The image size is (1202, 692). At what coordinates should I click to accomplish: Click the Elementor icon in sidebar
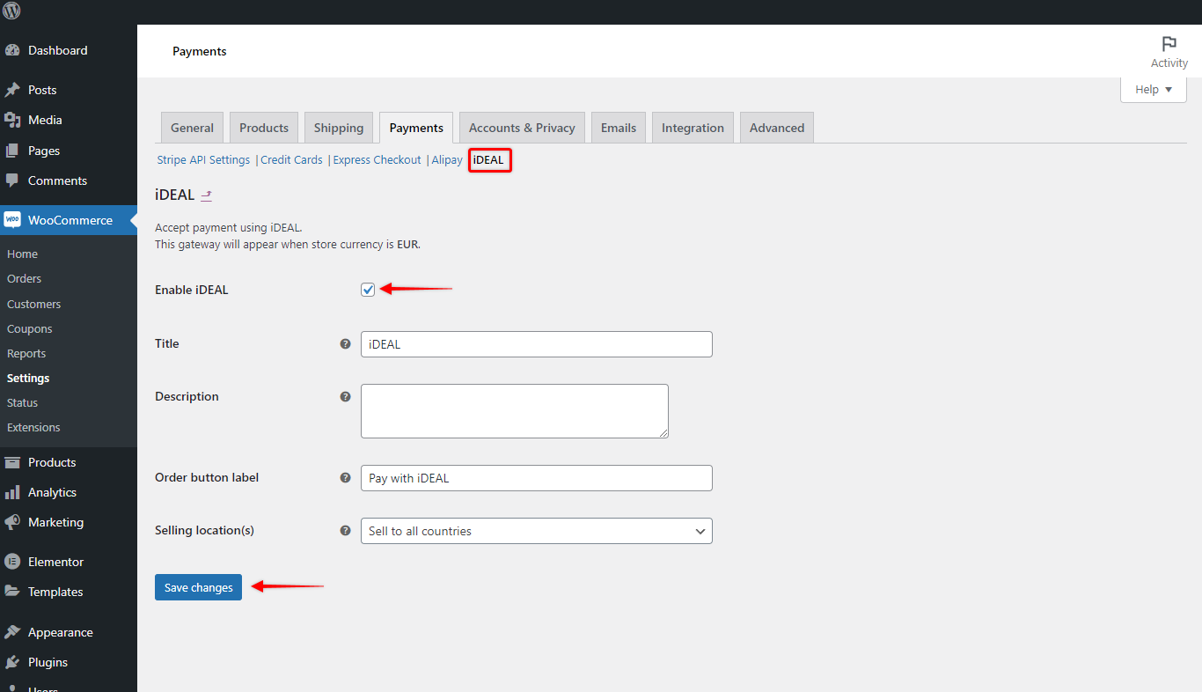tap(12, 562)
